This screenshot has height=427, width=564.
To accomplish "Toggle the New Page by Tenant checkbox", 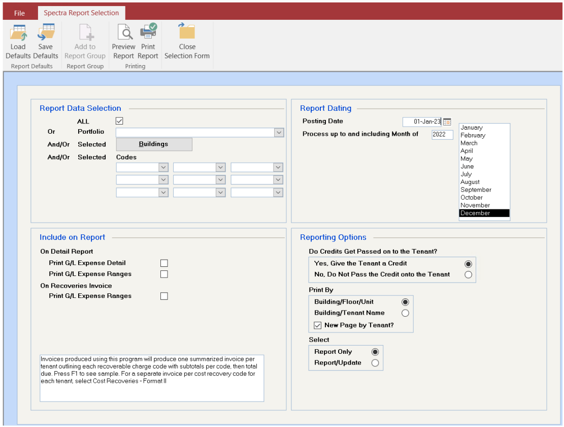I will pos(318,325).
